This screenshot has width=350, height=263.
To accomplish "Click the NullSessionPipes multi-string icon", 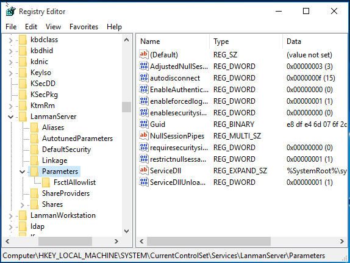I will point(144,135).
